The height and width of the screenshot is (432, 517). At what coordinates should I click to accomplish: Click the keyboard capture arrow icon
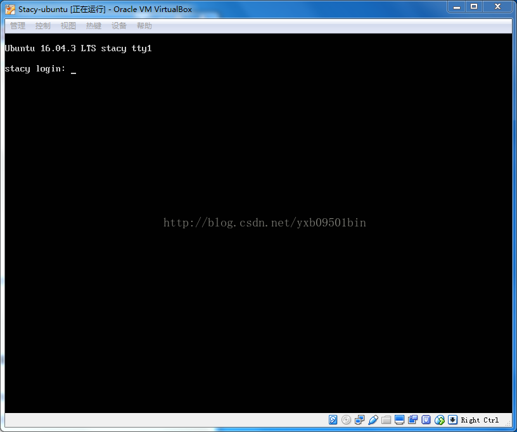tap(453, 420)
